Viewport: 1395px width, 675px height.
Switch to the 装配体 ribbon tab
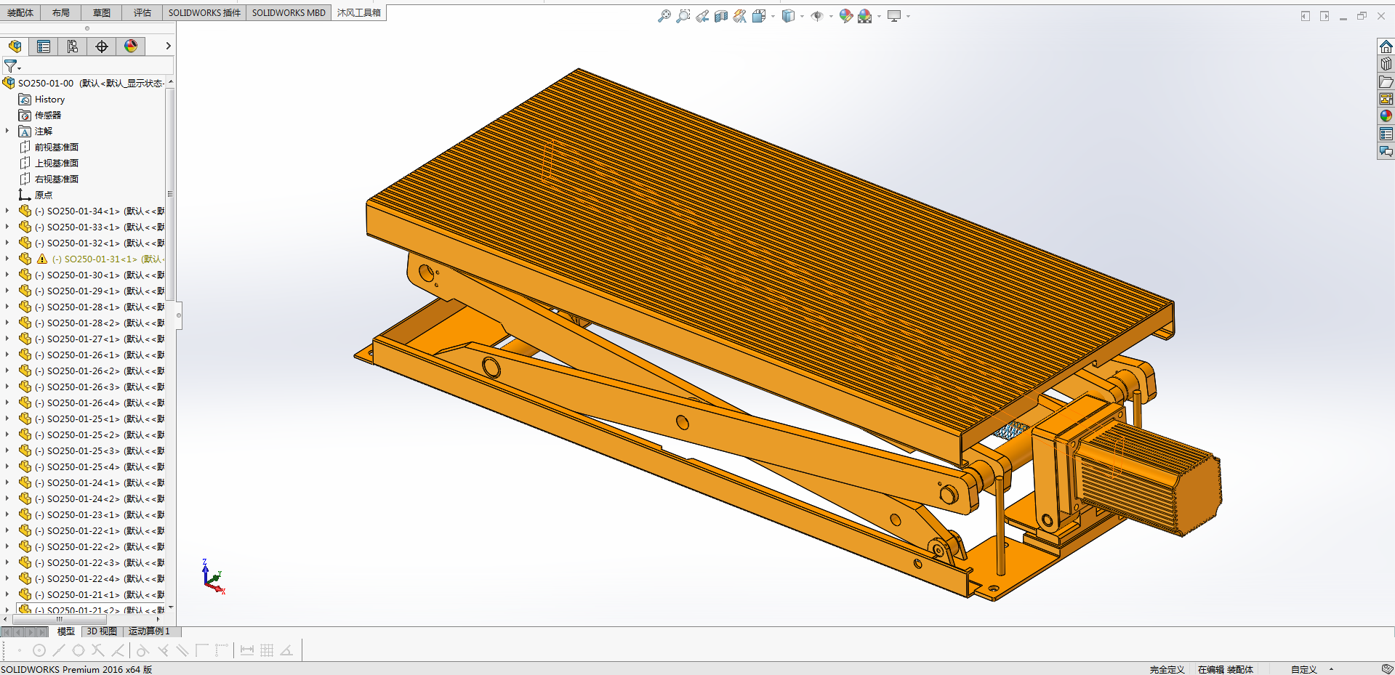(x=20, y=13)
